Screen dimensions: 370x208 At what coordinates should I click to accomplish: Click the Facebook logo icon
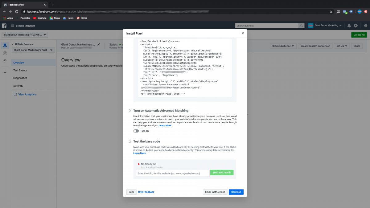pyautogui.click(x=4, y=26)
